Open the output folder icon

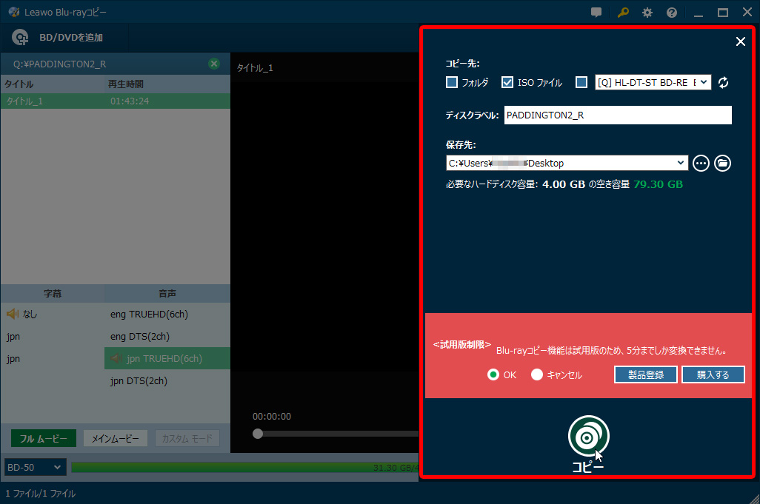[x=723, y=163]
